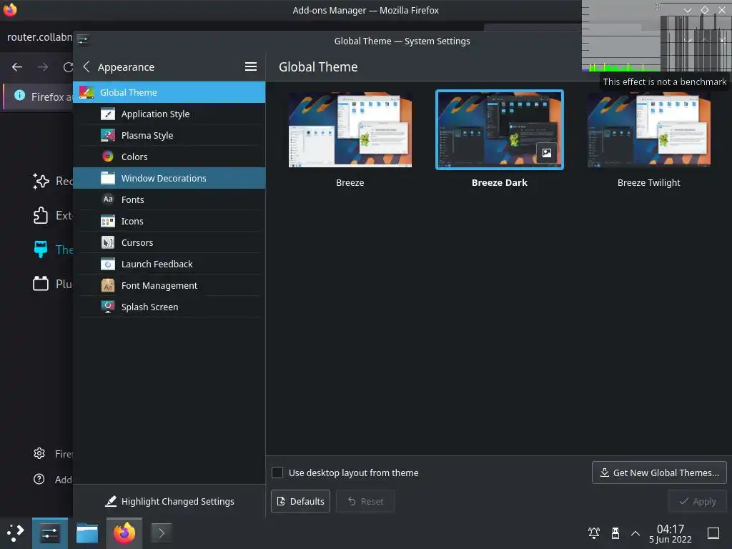
Task: Open the KDE application launcher
Action: click(16, 533)
